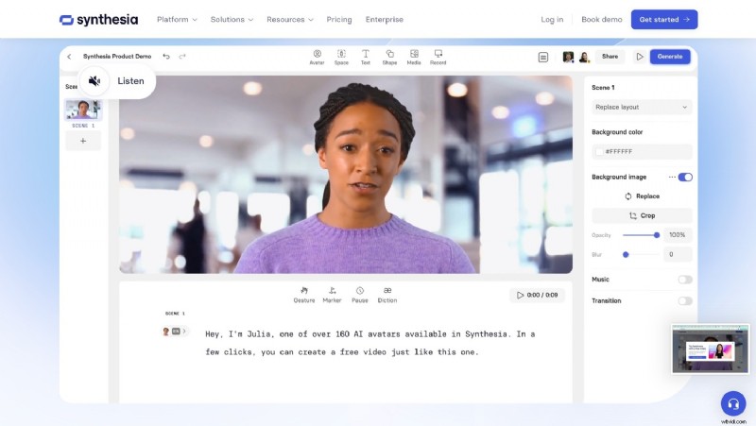The height and width of the screenshot is (426, 756).
Task: Unmute using the Listen speaker icon
Action: (x=94, y=81)
